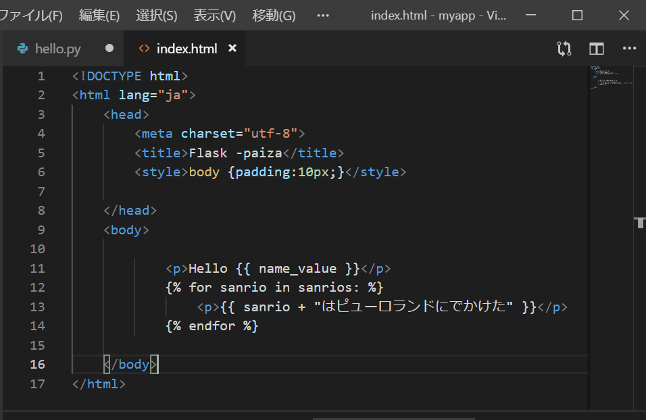Select the index.html tab
This screenshot has height=420, width=646.
pos(187,48)
